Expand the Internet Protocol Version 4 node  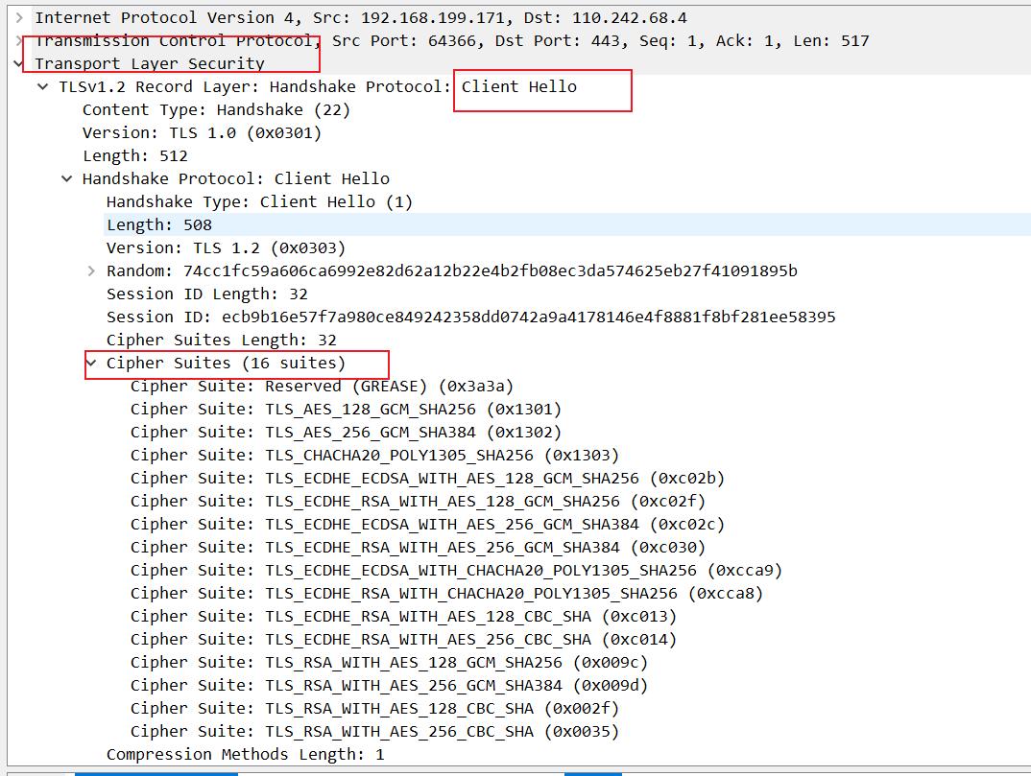(19, 17)
